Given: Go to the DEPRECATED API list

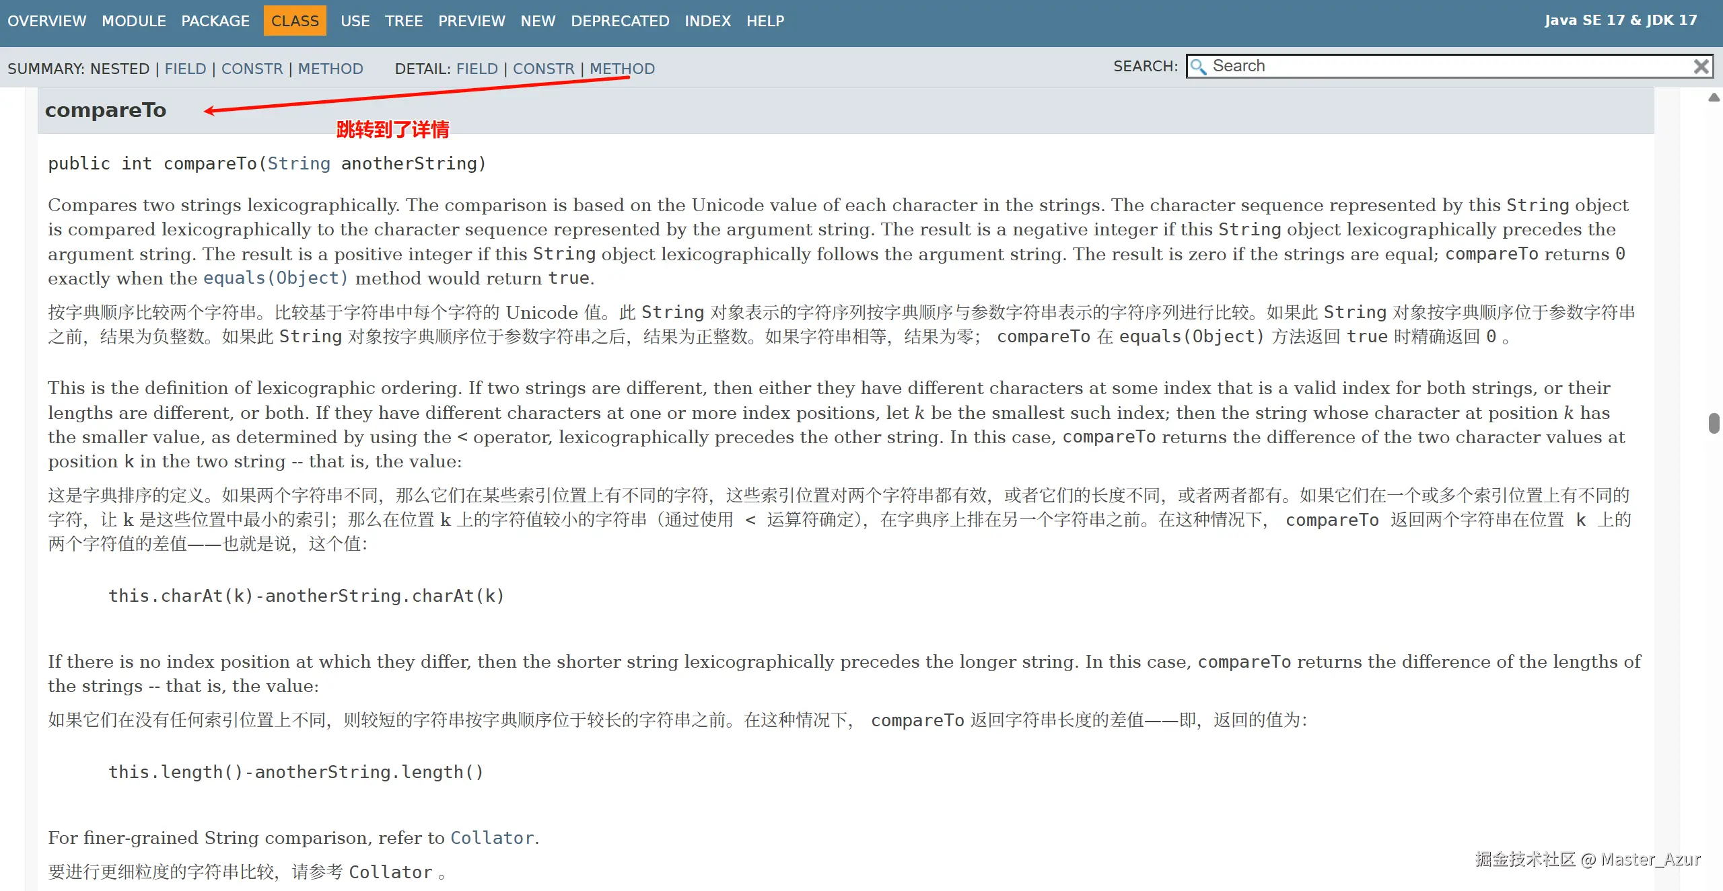Looking at the screenshot, I should 620,21.
